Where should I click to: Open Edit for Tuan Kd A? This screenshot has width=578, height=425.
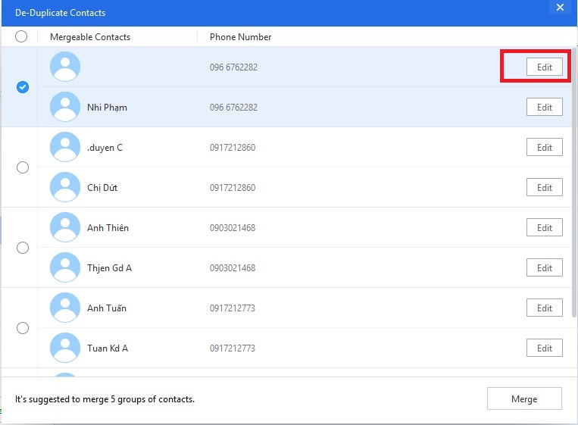[544, 348]
